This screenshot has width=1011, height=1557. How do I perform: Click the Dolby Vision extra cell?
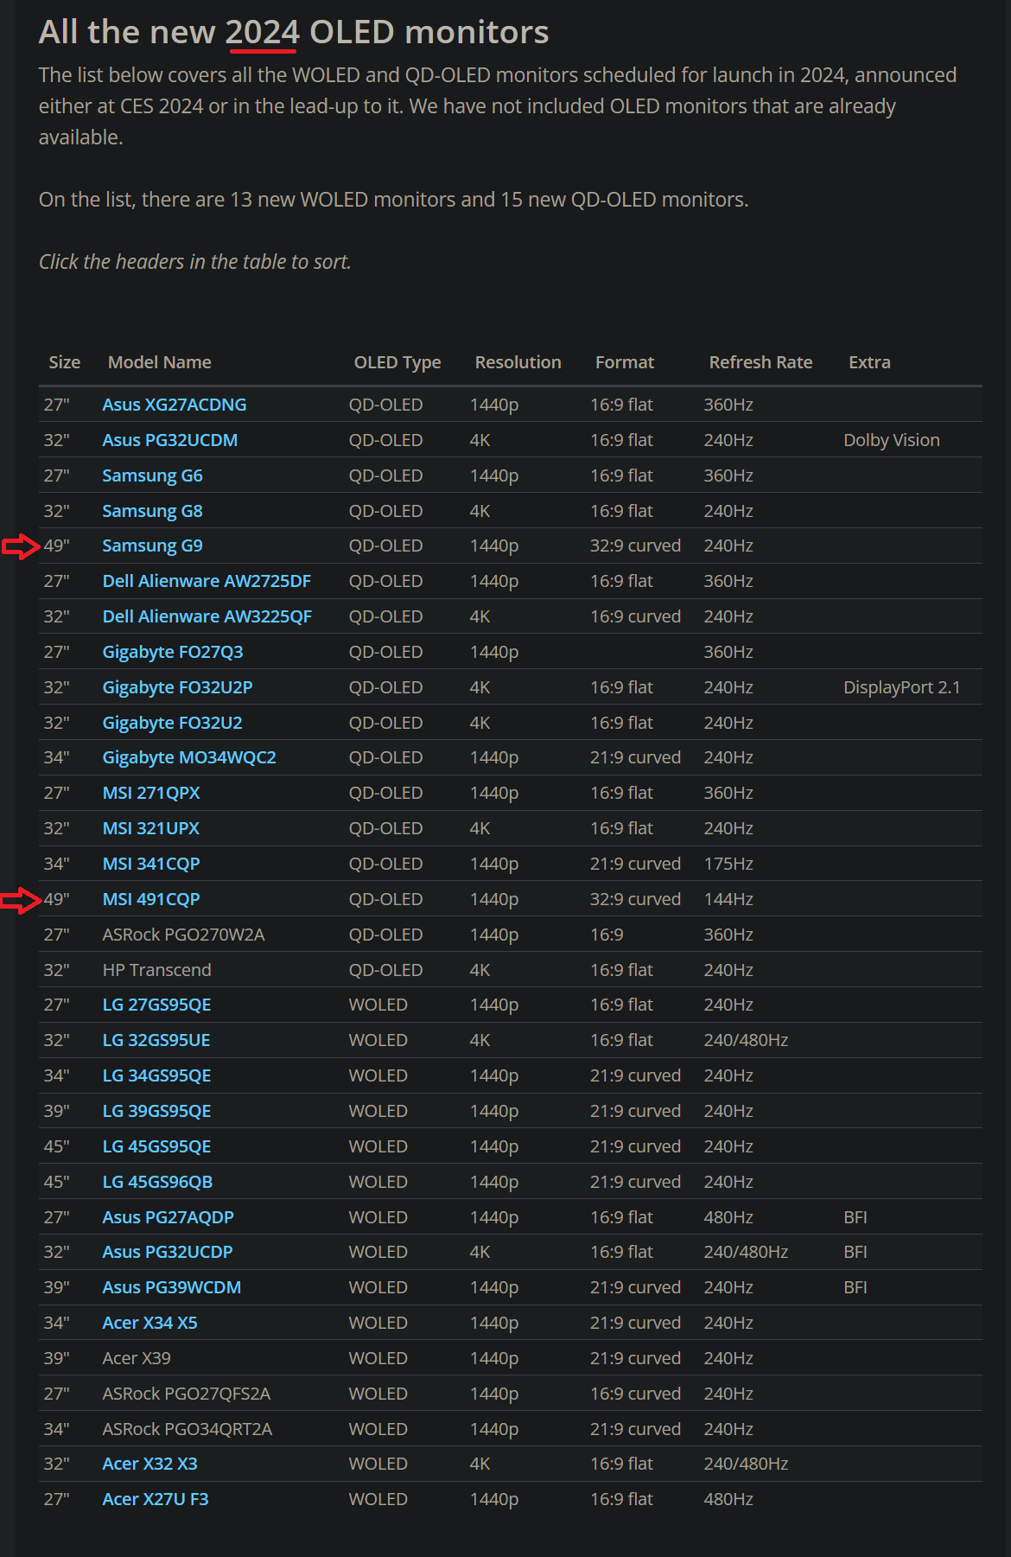coord(892,440)
